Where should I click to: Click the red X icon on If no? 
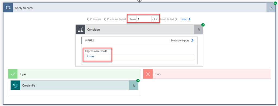click(148, 74)
